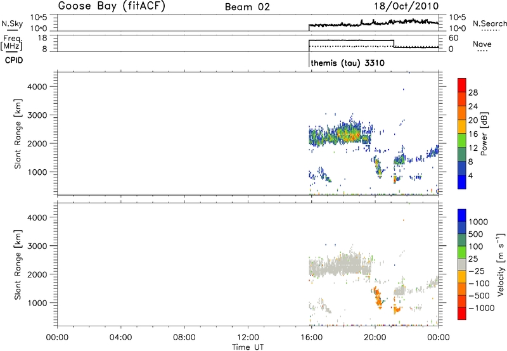Click the velocity bar '1000' tick label

478,222
